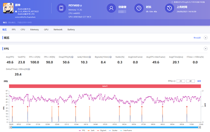Click help icon beside Drop(FPS)
This screenshot has width=210, height=132.
click(x=72, y=57)
